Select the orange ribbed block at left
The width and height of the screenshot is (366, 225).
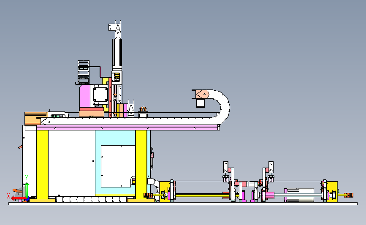pos(36,119)
